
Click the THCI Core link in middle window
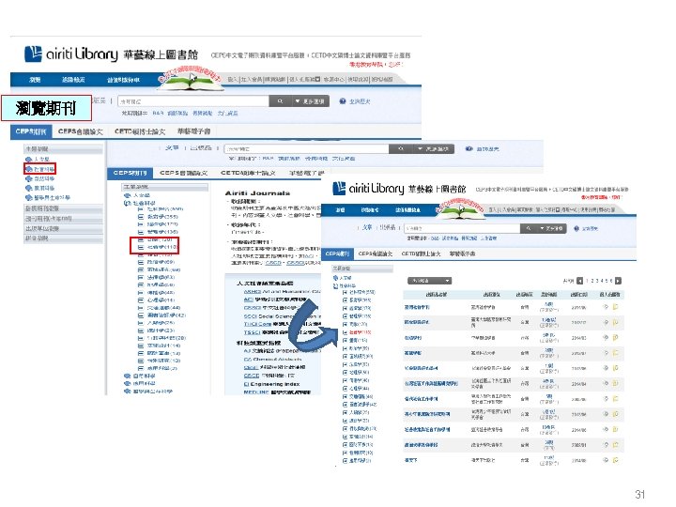[257, 324]
